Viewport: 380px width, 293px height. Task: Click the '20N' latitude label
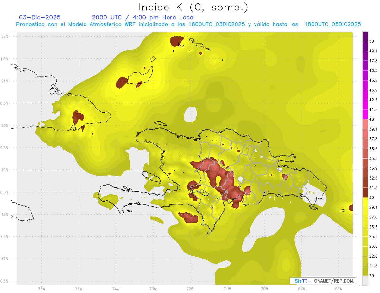coord(5,125)
